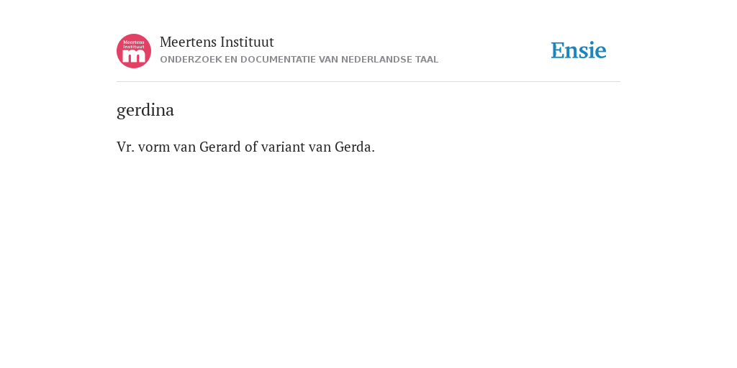Click the capital "E" of the Ensie logo
The width and height of the screenshot is (737, 368).
(558, 50)
